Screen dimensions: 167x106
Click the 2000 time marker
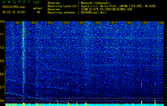161,23
